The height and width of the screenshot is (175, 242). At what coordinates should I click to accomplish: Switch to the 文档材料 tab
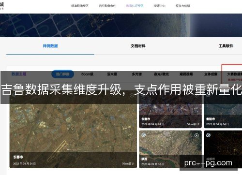(x=138, y=46)
